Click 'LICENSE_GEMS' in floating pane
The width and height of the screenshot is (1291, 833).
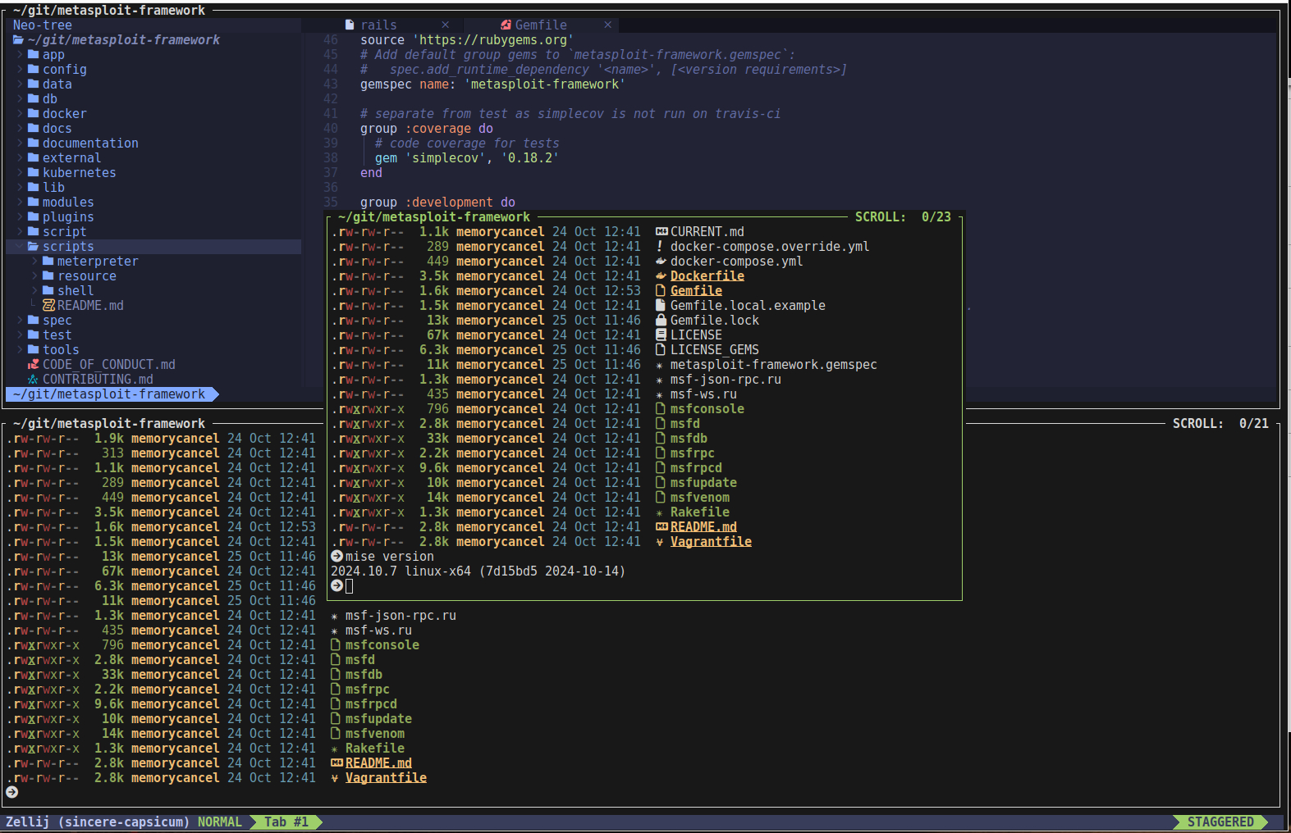pyautogui.click(x=715, y=350)
